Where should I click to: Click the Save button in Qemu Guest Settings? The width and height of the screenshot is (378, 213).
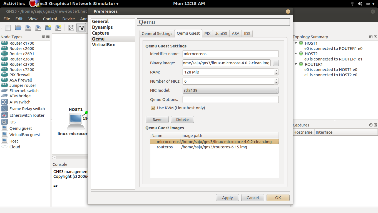point(157,120)
